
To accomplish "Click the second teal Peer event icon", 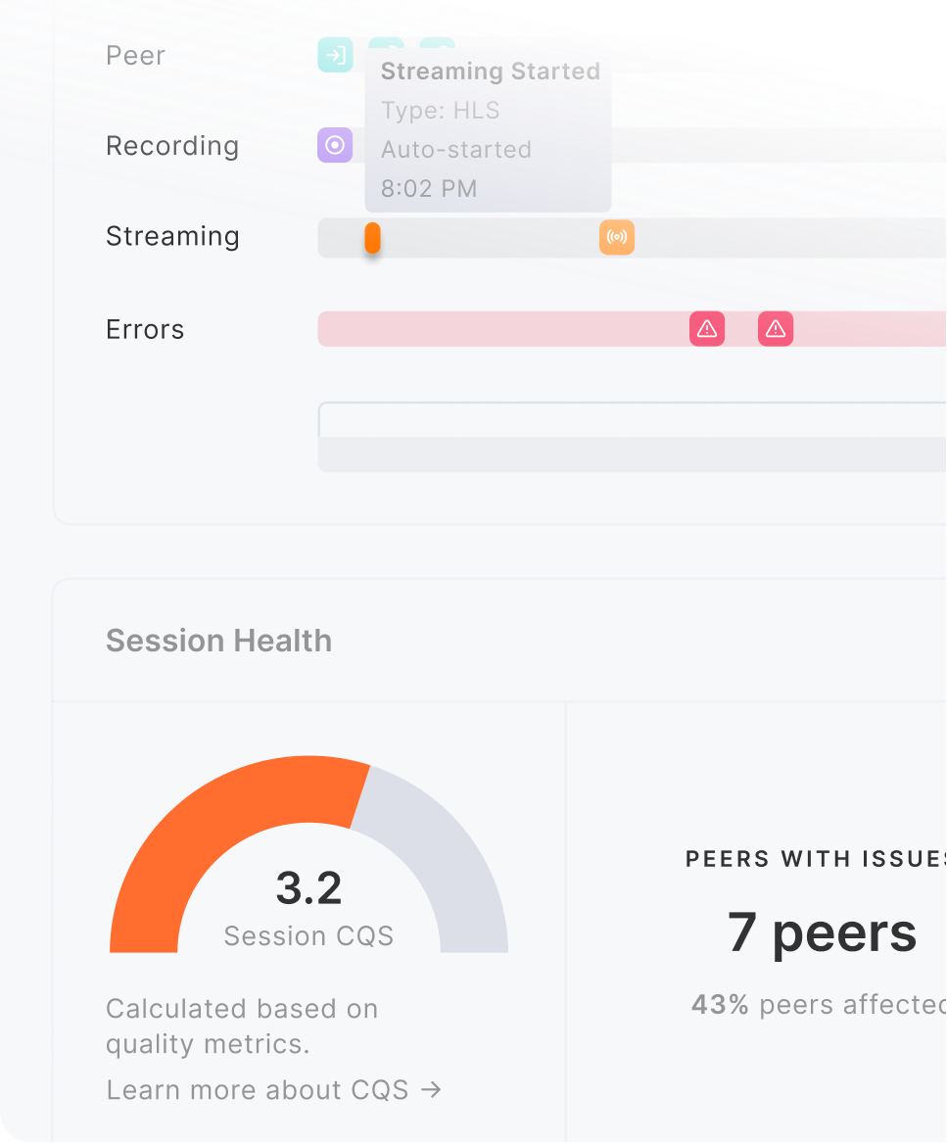I will (x=386, y=43).
